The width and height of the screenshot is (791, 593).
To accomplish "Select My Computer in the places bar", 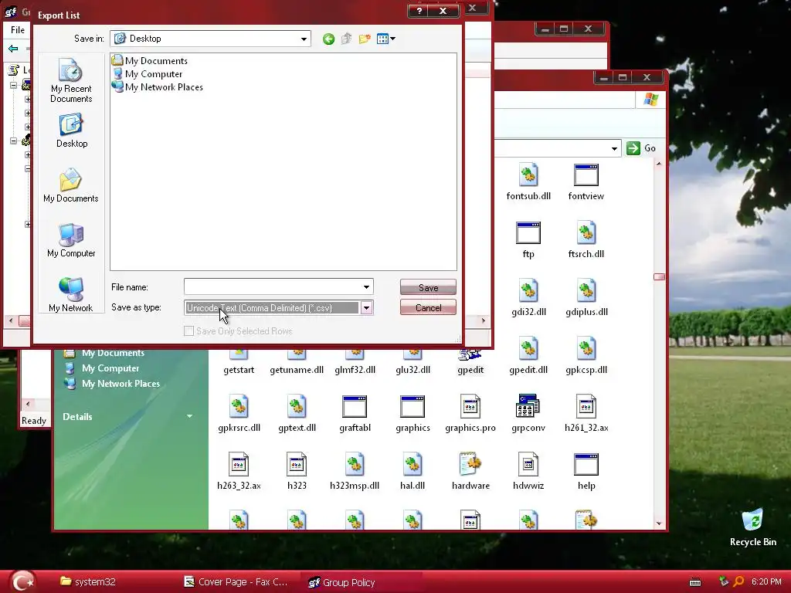I will tap(71, 241).
